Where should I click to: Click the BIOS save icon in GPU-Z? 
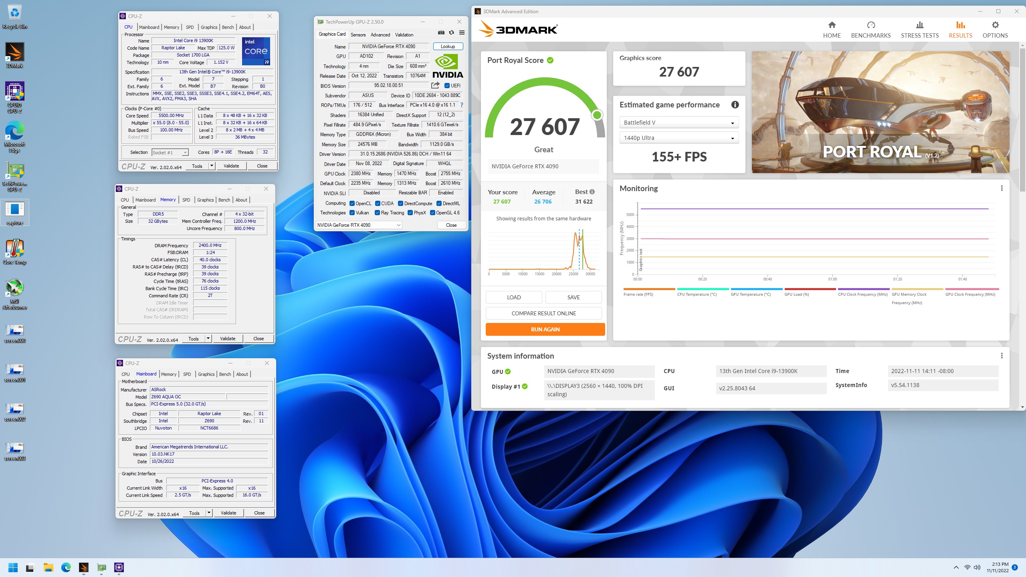click(437, 85)
